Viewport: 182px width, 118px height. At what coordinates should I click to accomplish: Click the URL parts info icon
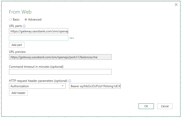click(24, 26)
